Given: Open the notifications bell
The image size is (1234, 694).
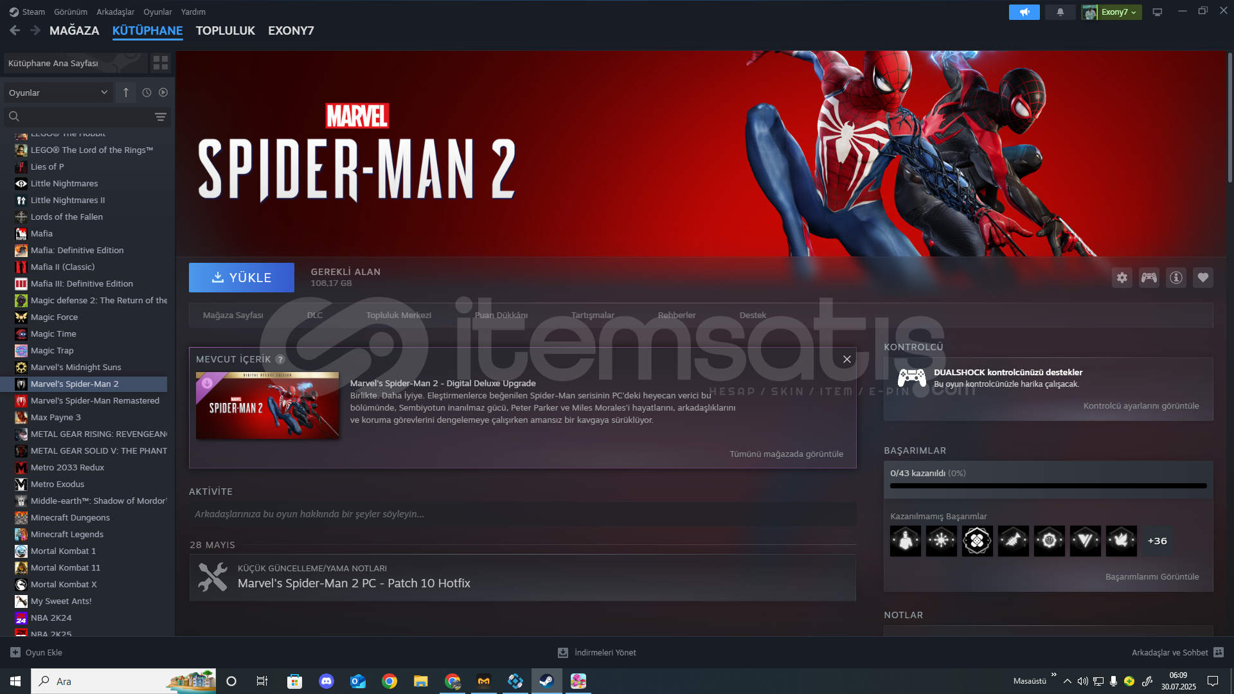Looking at the screenshot, I should coord(1060,12).
